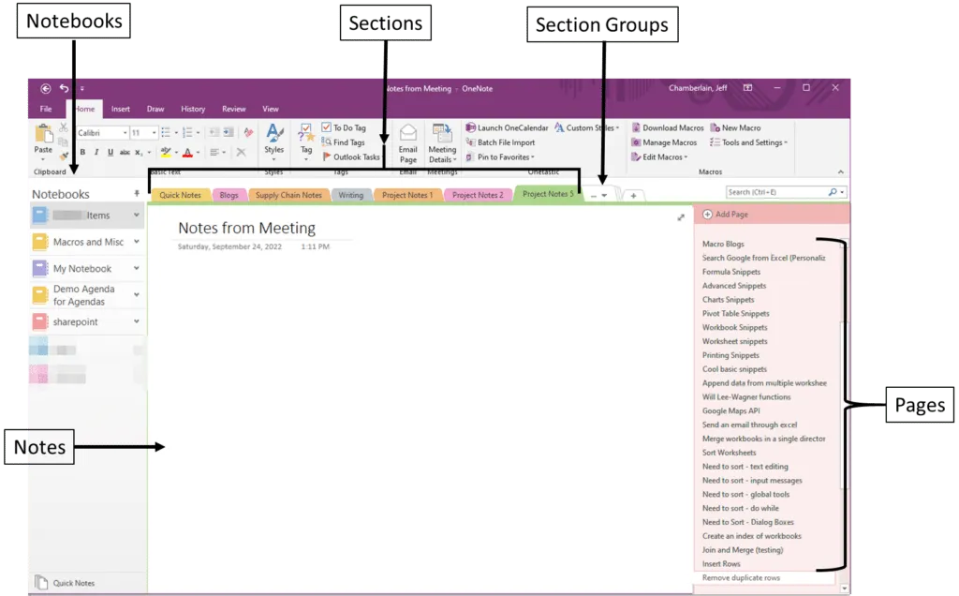Click the Paste clipboard icon
Screen dimensions: 959x596
[43, 133]
